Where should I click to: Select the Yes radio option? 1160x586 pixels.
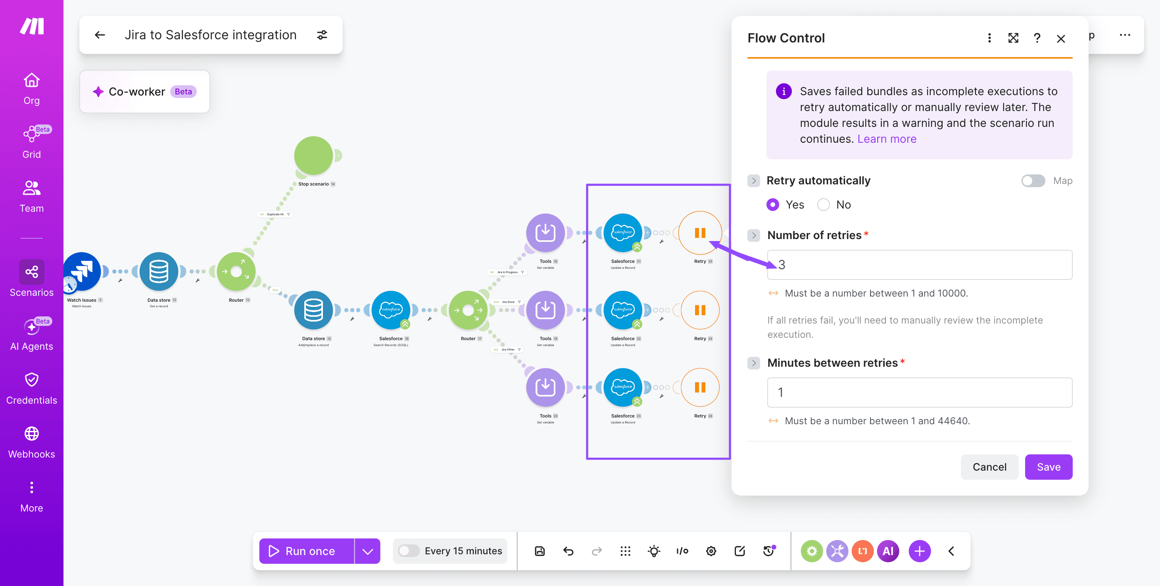(x=773, y=205)
